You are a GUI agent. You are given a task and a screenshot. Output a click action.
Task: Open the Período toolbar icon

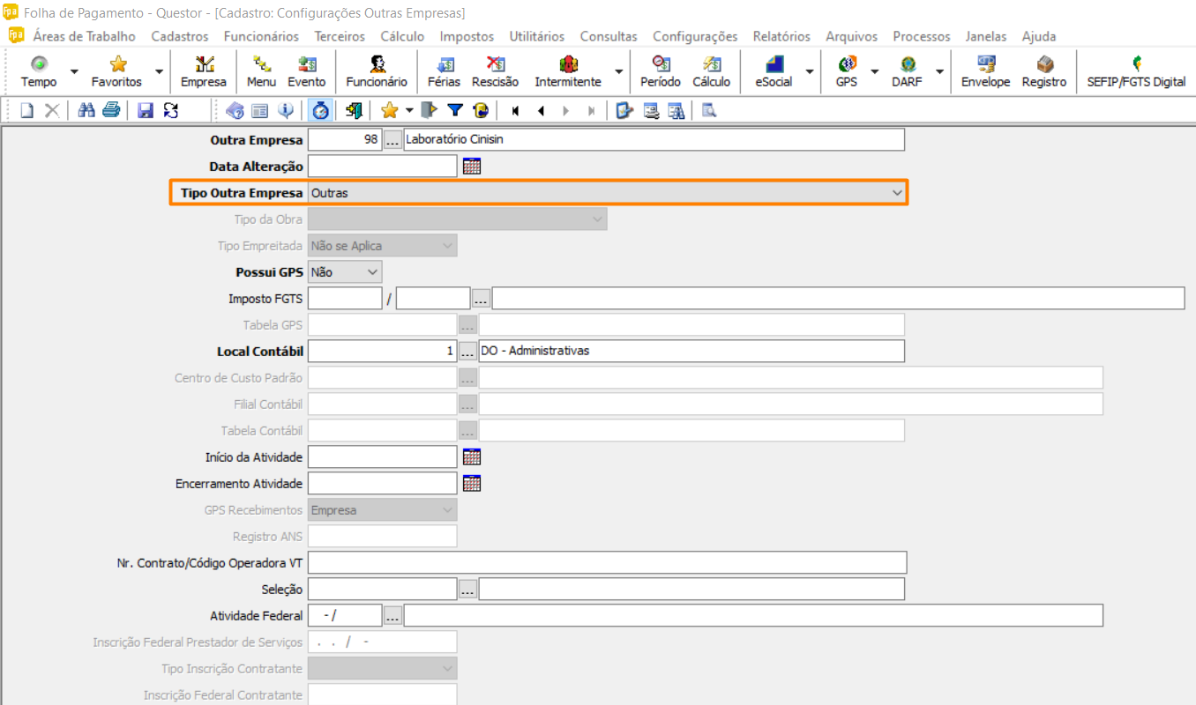661,71
